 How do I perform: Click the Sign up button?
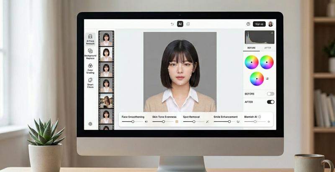tap(259, 24)
